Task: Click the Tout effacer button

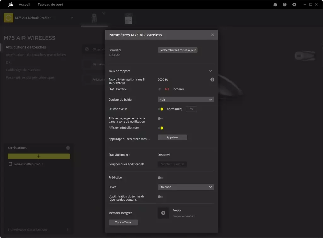Action: [x=123, y=222]
